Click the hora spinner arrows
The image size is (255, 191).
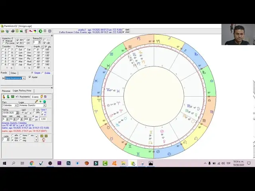click(7, 119)
